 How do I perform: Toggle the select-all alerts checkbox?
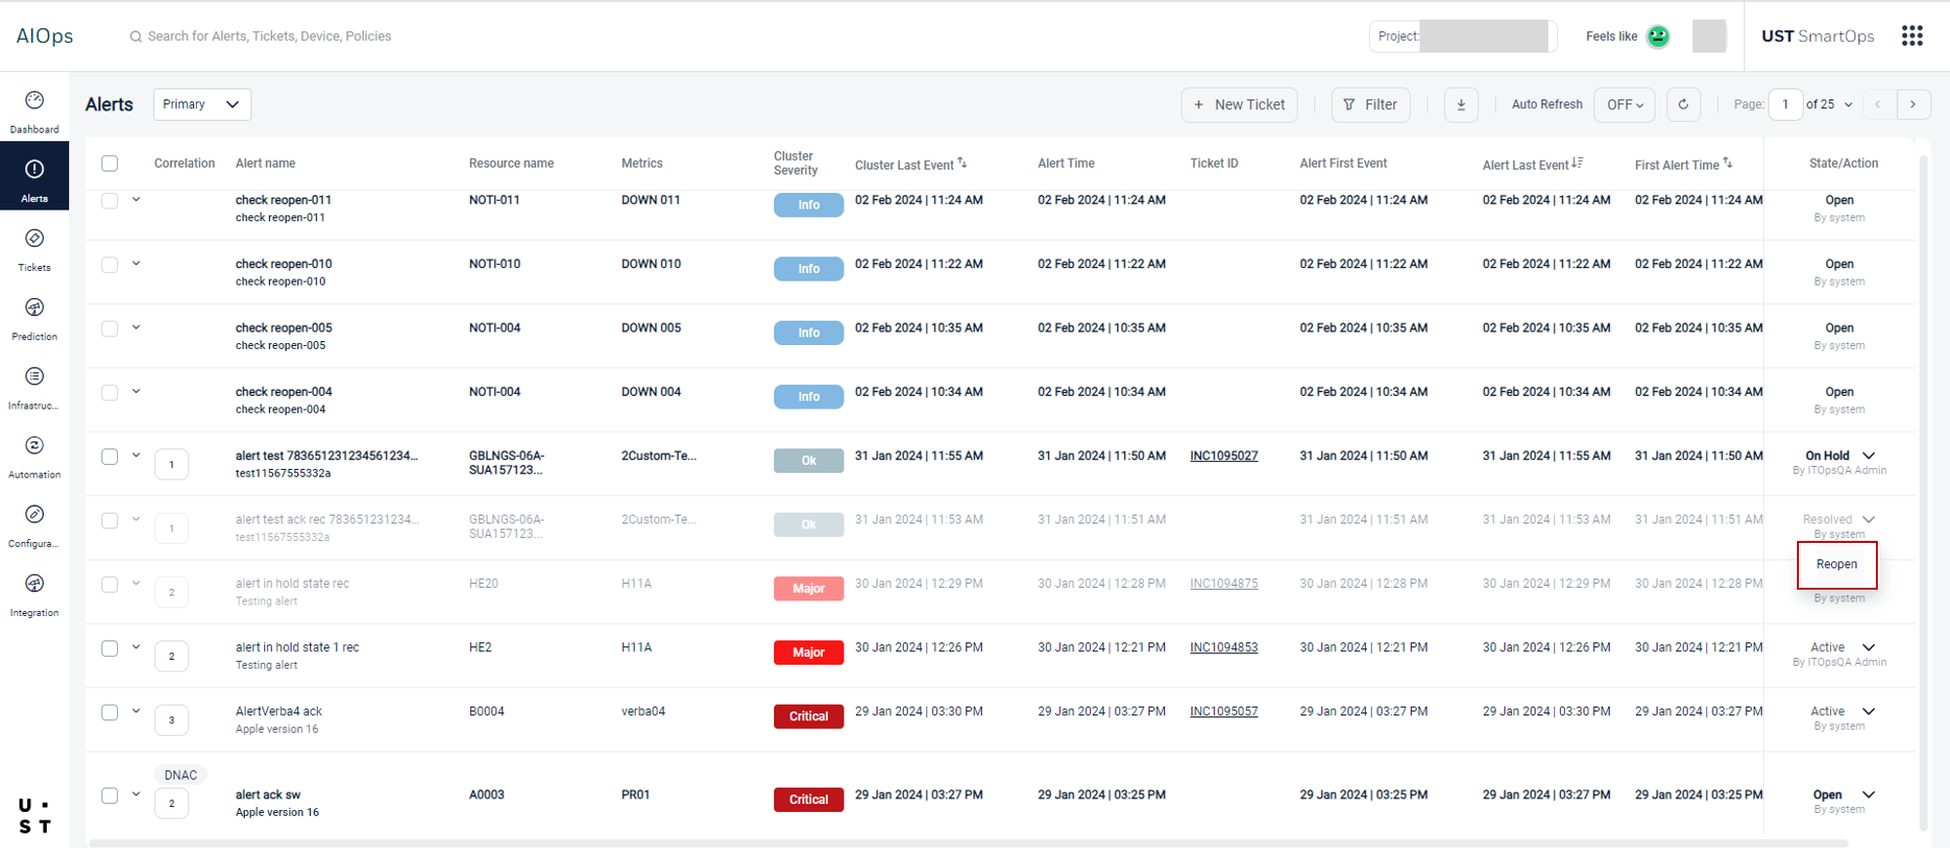point(110,164)
